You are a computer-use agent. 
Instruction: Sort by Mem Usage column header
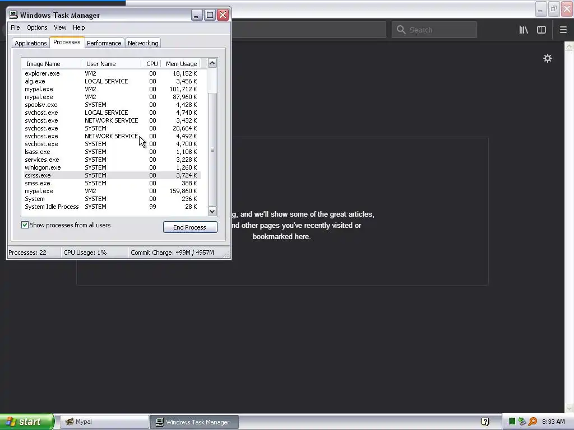181,64
